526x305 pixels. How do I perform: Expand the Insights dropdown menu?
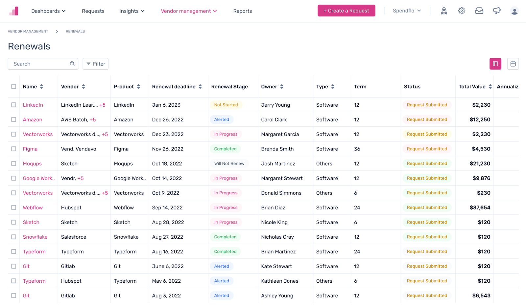[x=132, y=11]
